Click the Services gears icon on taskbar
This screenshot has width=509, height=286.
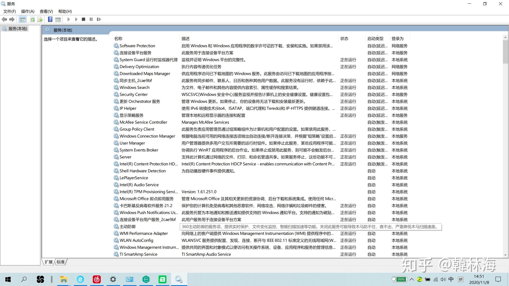pos(179,279)
